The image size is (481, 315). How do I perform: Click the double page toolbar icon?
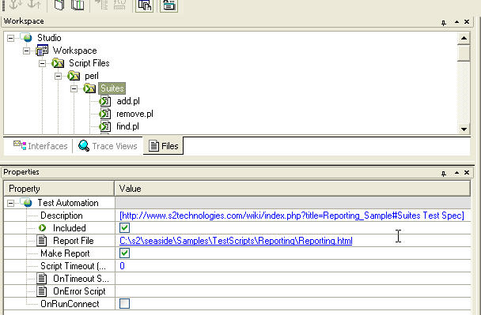click(x=78, y=5)
